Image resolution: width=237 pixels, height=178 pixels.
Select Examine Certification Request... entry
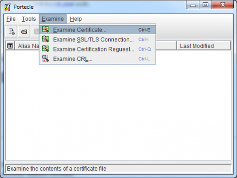click(98, 49)
